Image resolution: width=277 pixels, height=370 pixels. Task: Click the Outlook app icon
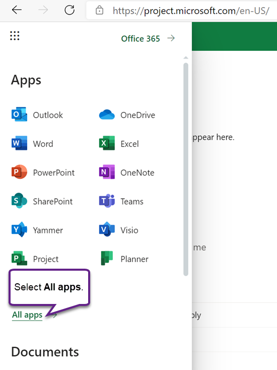(19, 114)
